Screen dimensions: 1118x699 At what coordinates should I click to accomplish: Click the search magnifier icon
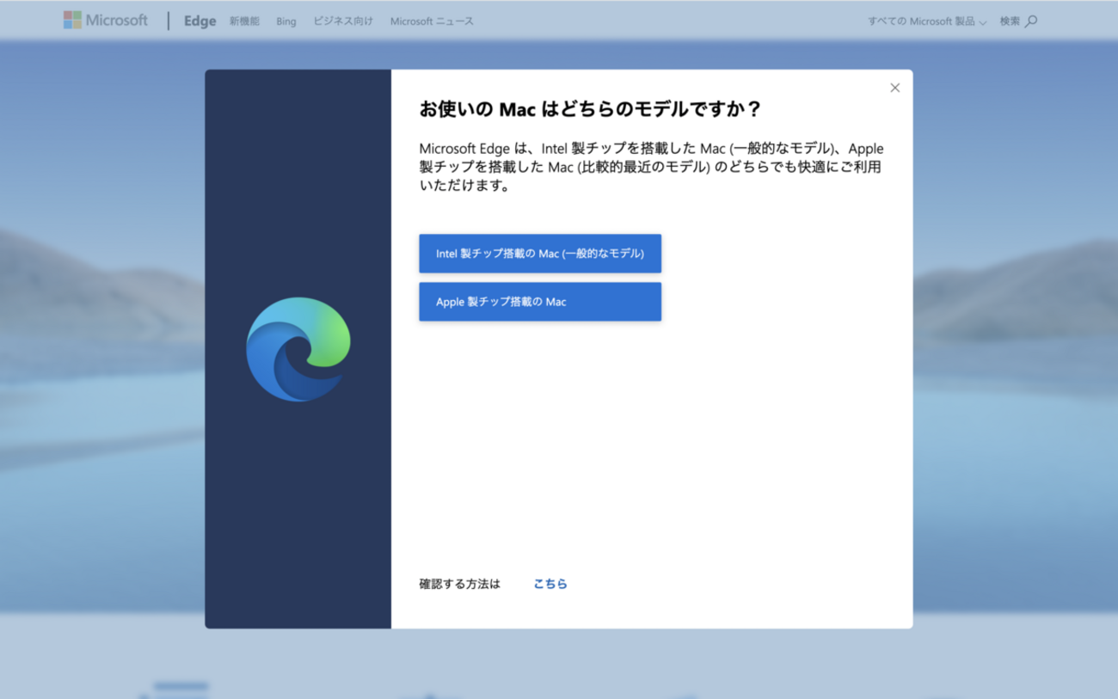click(1031, 21)
